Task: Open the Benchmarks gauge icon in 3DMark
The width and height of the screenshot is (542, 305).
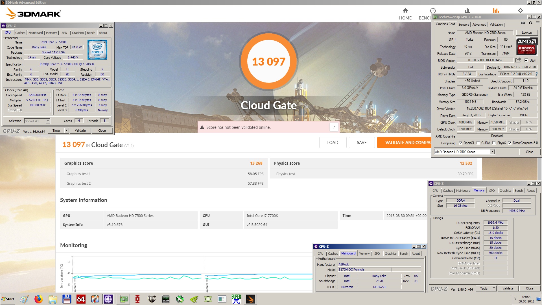Action: point(433,10)
